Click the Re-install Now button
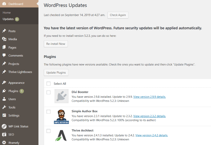Image resolution: width=211 pixels, height=145 pixels. [56, 44]
